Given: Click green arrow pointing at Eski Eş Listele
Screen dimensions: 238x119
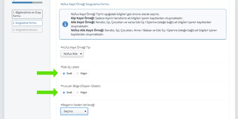Looking at the screenshot, I should [x=47, y=73].
